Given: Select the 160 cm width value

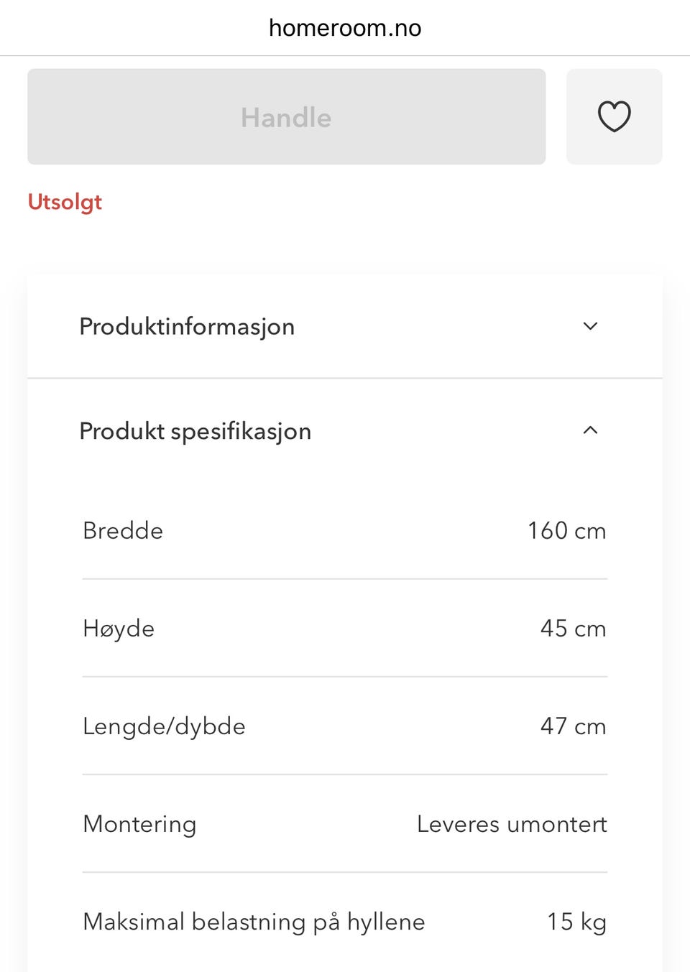Looking at the screenshot, I should click(566, 530).
